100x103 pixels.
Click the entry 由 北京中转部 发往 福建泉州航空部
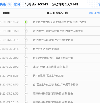[53, 58]
